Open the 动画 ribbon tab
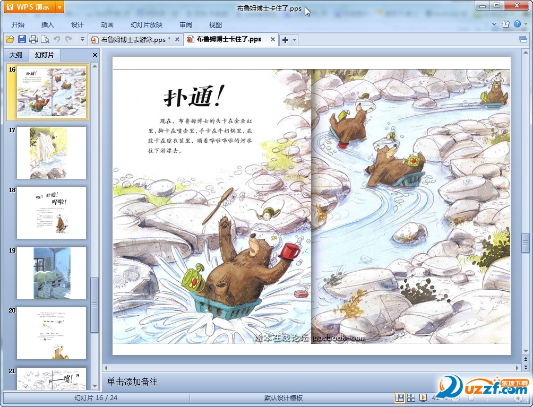Screen dimensions: 533x407 (x=107, y=24)
